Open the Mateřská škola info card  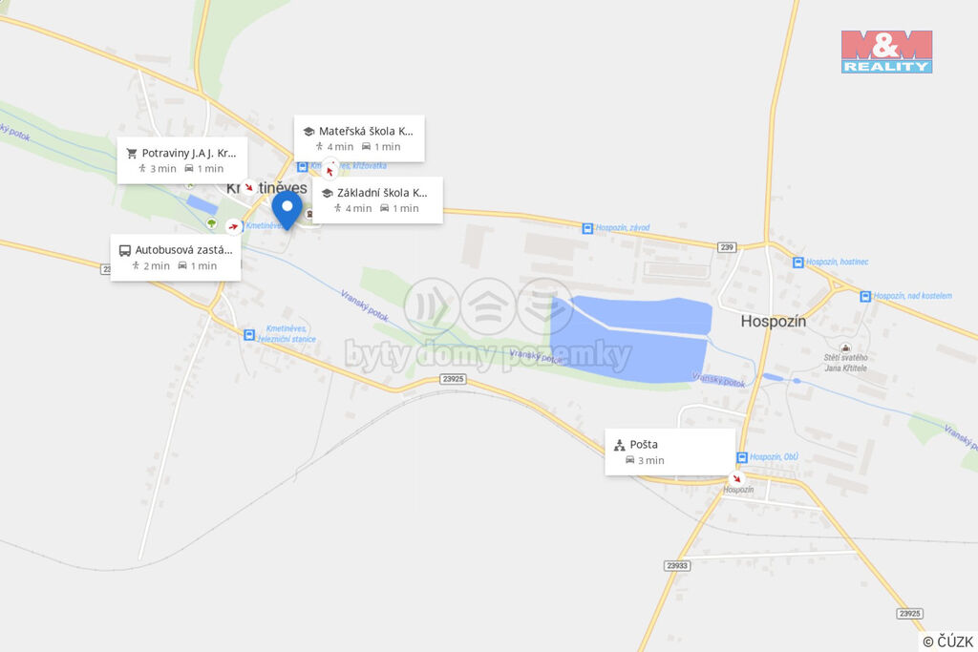[x=359, y=138]
